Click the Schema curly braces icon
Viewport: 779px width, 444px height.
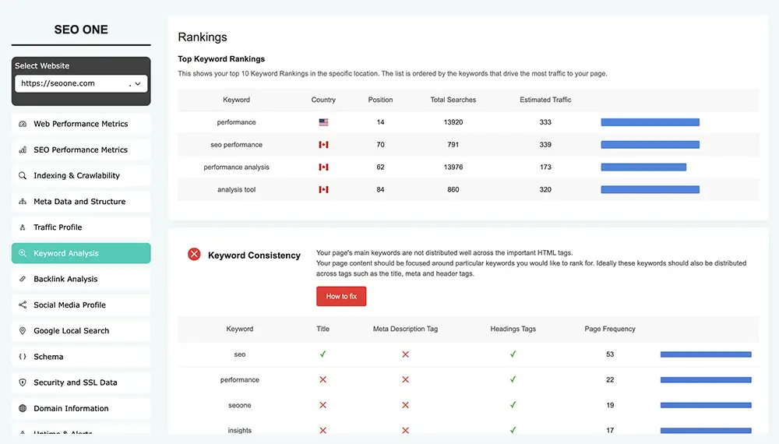[23, 357]
